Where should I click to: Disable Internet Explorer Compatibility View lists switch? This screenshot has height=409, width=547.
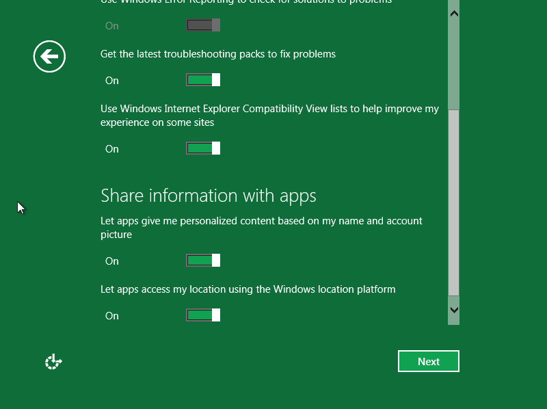click(x=203, y=148)
